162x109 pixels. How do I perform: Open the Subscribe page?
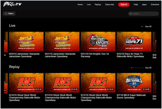(x=110, y=5)
